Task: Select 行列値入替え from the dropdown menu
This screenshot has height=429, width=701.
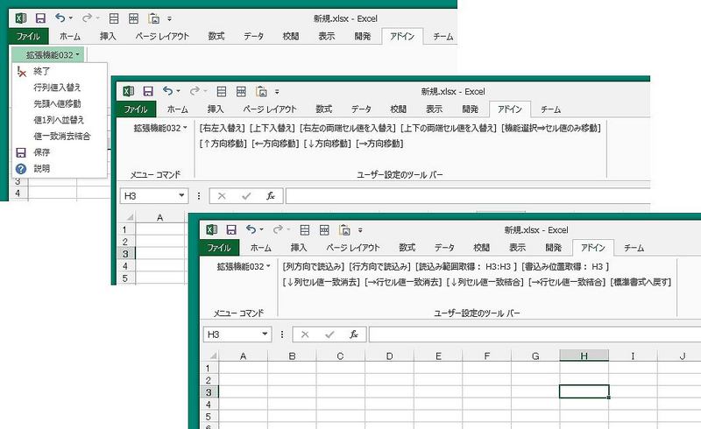Action: [58, 87]
